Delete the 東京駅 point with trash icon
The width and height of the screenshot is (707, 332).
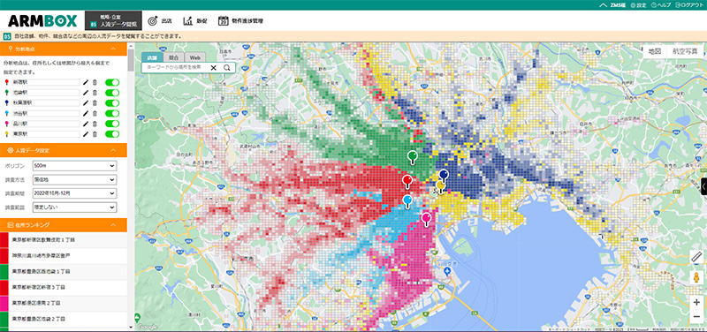click(x=95, y=134)
